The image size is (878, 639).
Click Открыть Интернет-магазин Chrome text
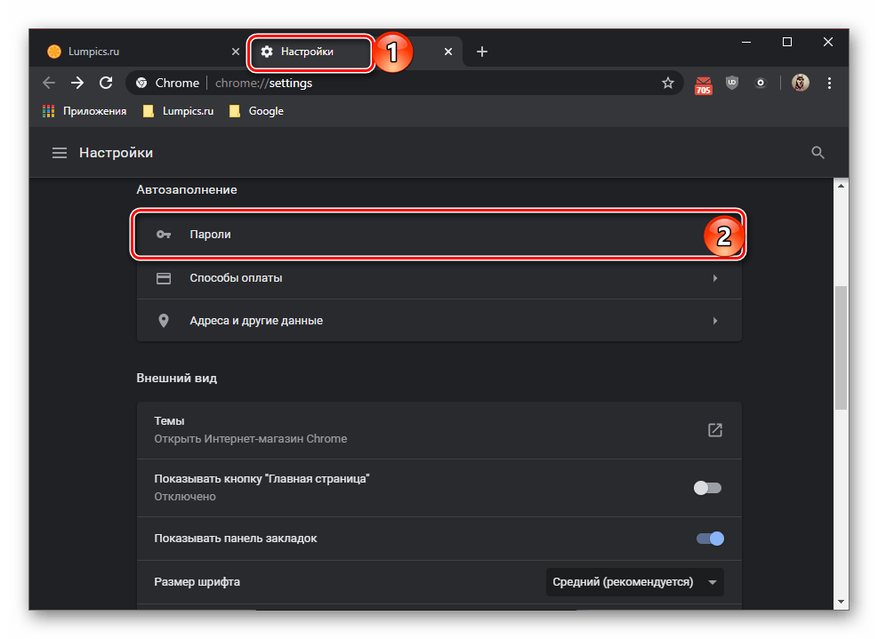point(250,439)
